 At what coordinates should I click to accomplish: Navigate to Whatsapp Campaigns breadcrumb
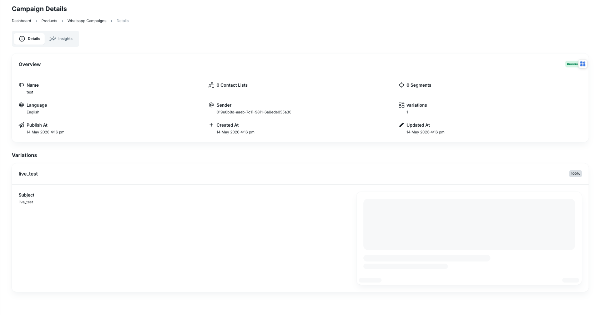pos(87,21)
